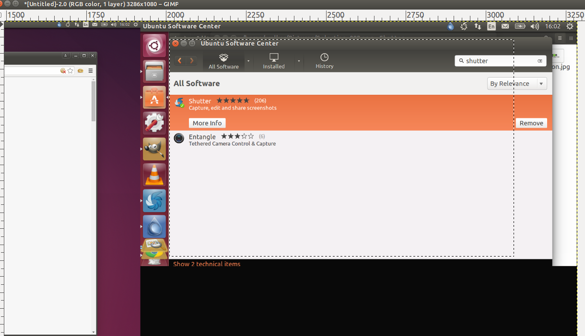Click the Entangle camera lens icon
The image size is (585, 336).
pos(179,138)
